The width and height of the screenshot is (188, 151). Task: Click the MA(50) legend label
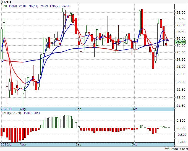point(33,6)
